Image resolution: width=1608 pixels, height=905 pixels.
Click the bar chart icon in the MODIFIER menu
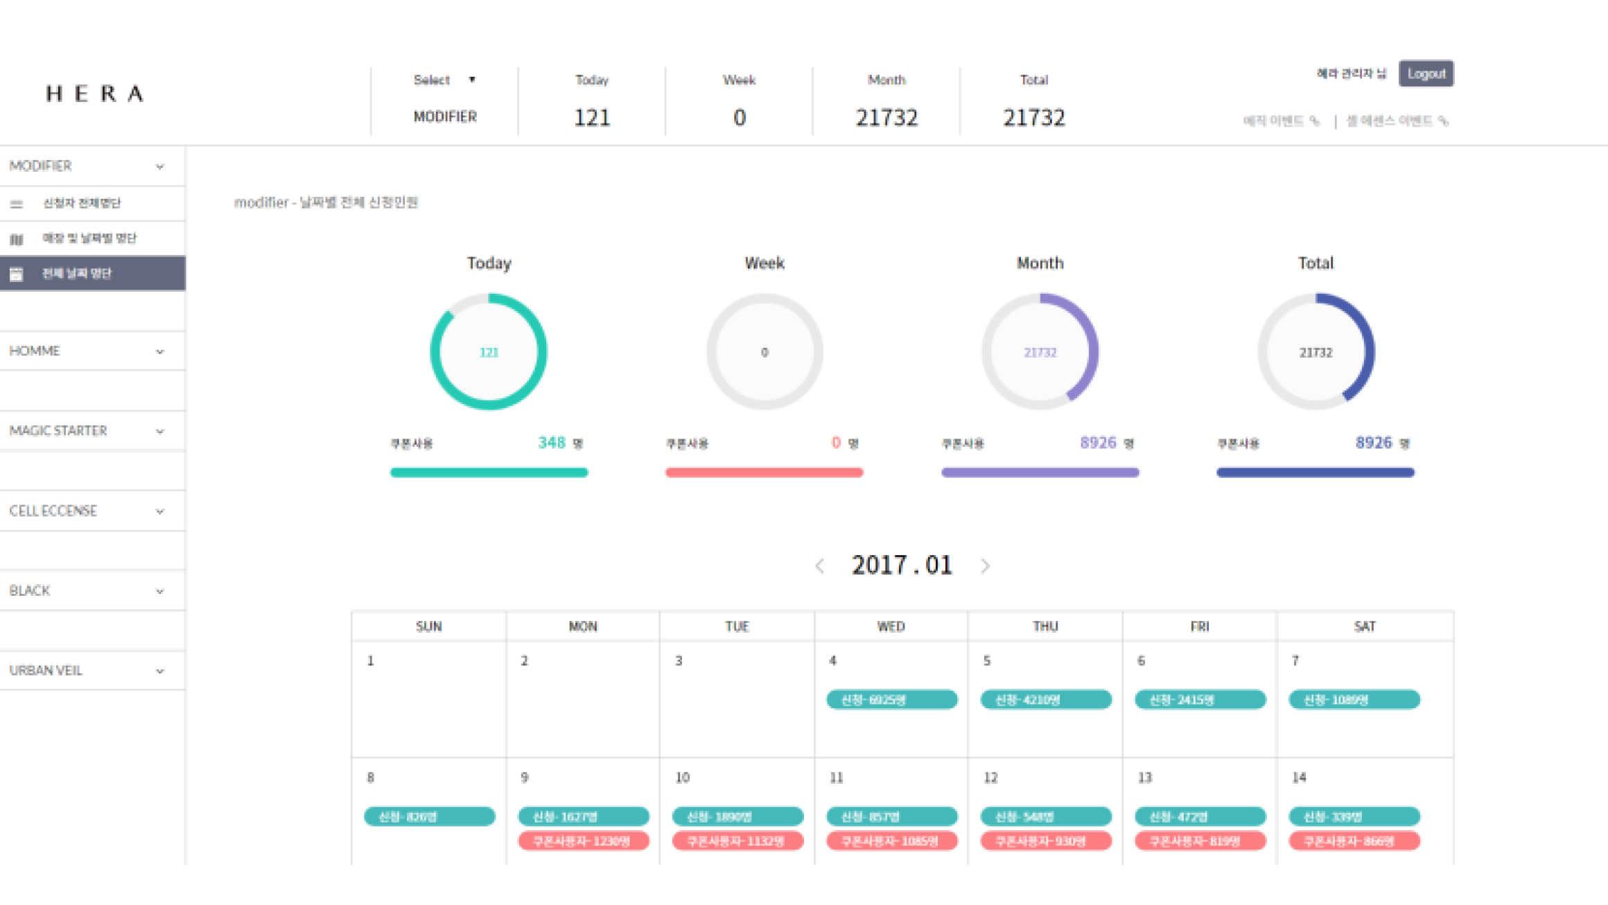click(x=17, y=239)
